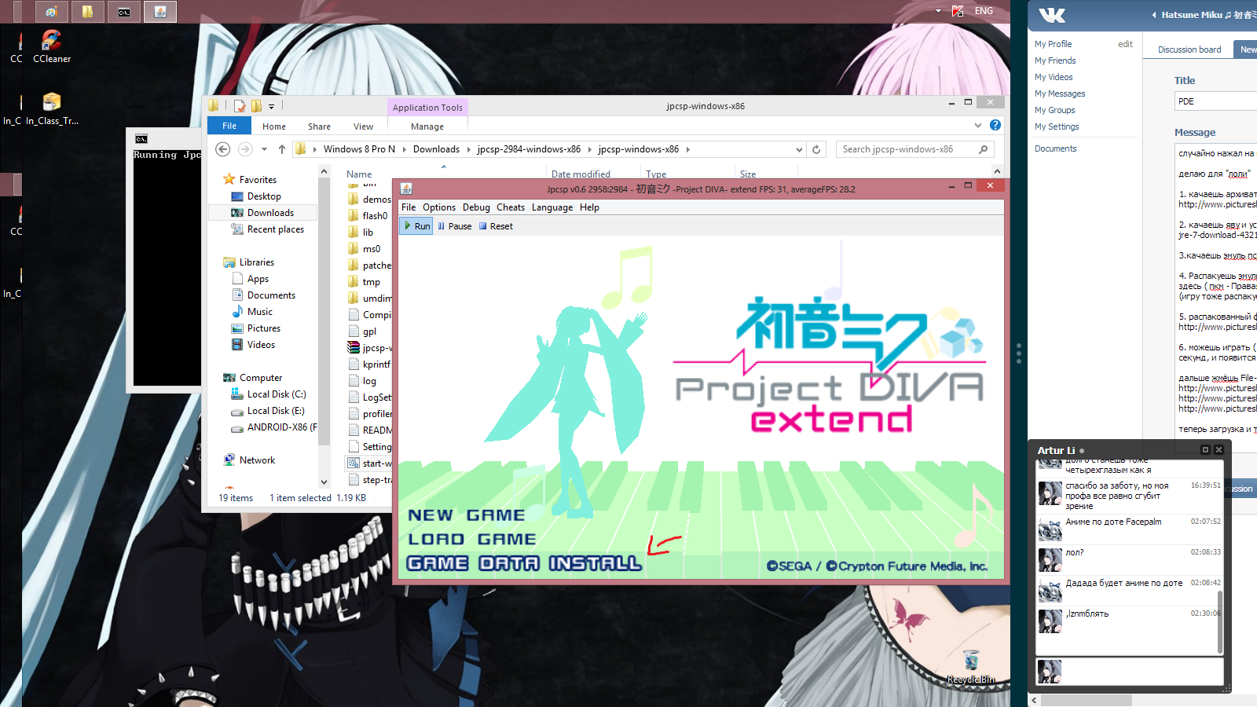Refresh the jpcsp-windows-x86 folder
Image resolution: width=1257 pixels, height=707 pixels.
[816, 149]
